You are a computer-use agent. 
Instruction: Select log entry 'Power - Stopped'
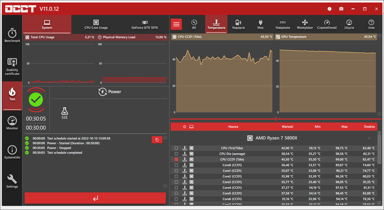59,148
